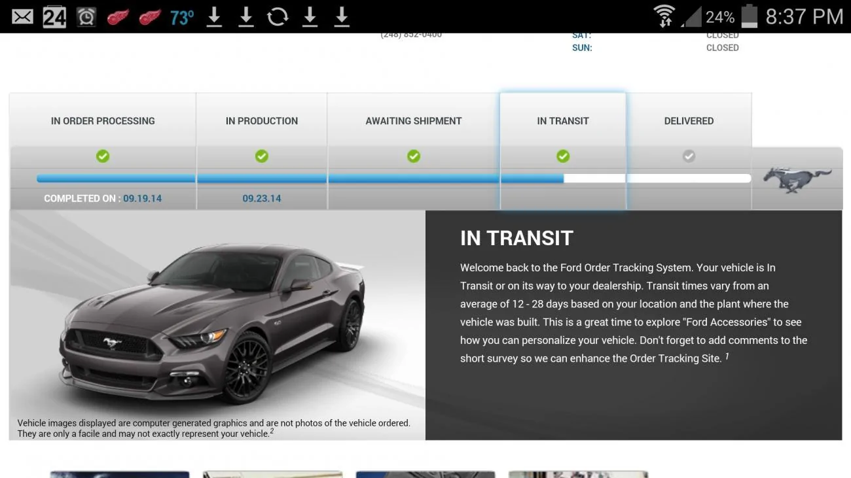Screen dimensions: 851x478
Task: Select the Delivered tab
Action: click(689, 120)
